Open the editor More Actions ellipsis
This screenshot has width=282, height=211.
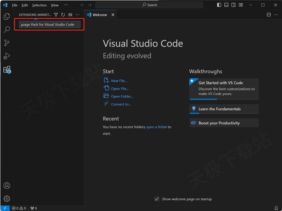[276, 15]
